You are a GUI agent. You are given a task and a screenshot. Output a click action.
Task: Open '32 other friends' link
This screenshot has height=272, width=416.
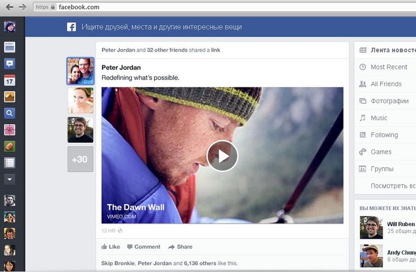coord(167,50)
